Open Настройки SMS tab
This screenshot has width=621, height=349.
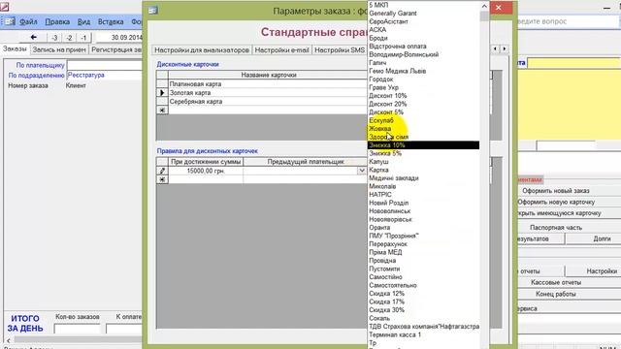point(340,50)
